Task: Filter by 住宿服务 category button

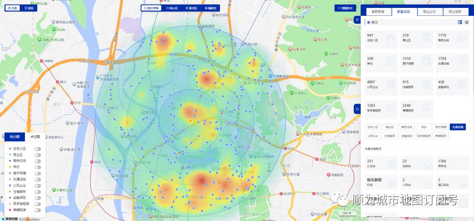Action: pos(390,136)
